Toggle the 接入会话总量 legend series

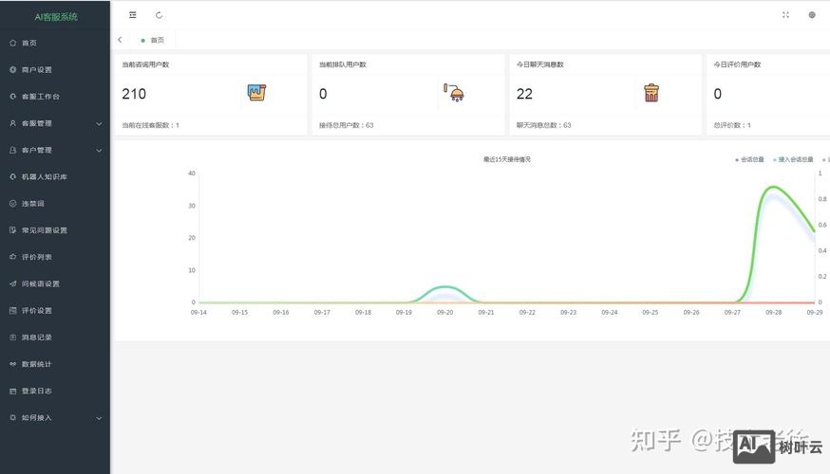tap(792, 159)
